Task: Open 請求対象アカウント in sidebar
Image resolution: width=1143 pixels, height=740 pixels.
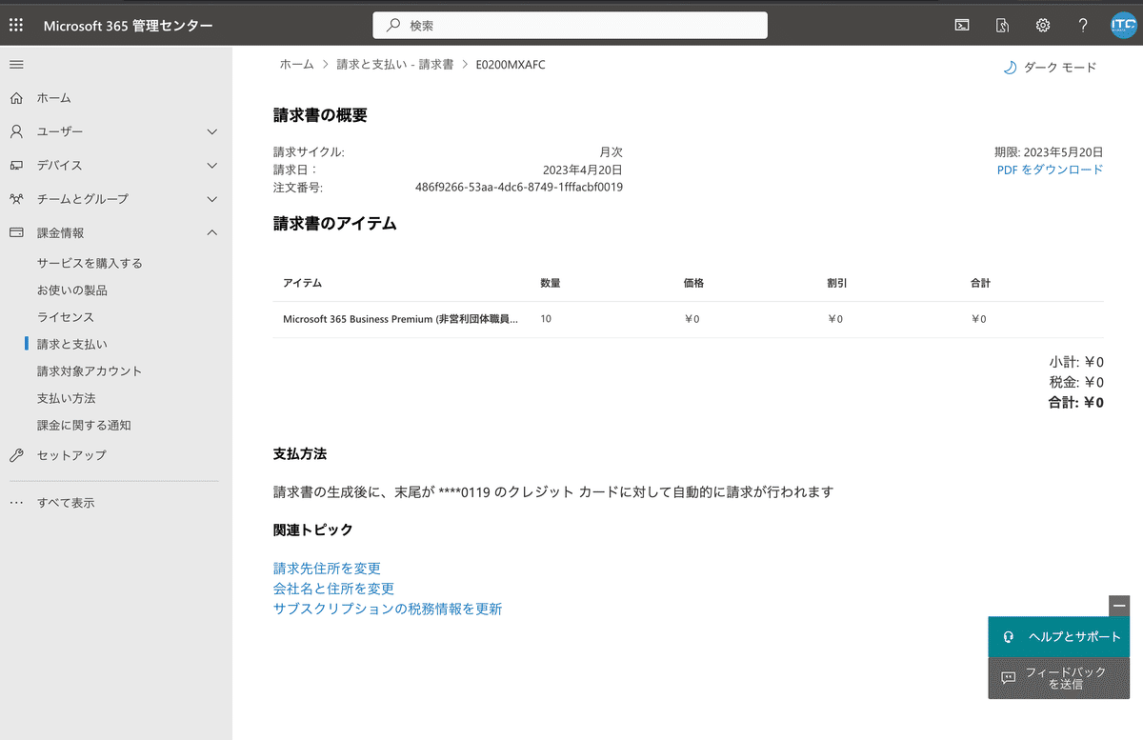Action: pyautogui.click(x=90, y=371)
